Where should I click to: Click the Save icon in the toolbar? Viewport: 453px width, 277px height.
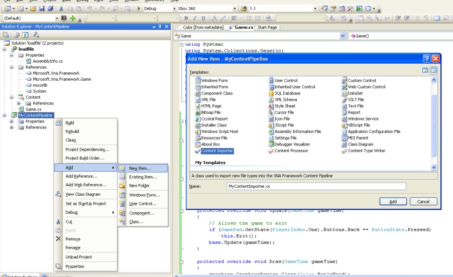point(42,9)
